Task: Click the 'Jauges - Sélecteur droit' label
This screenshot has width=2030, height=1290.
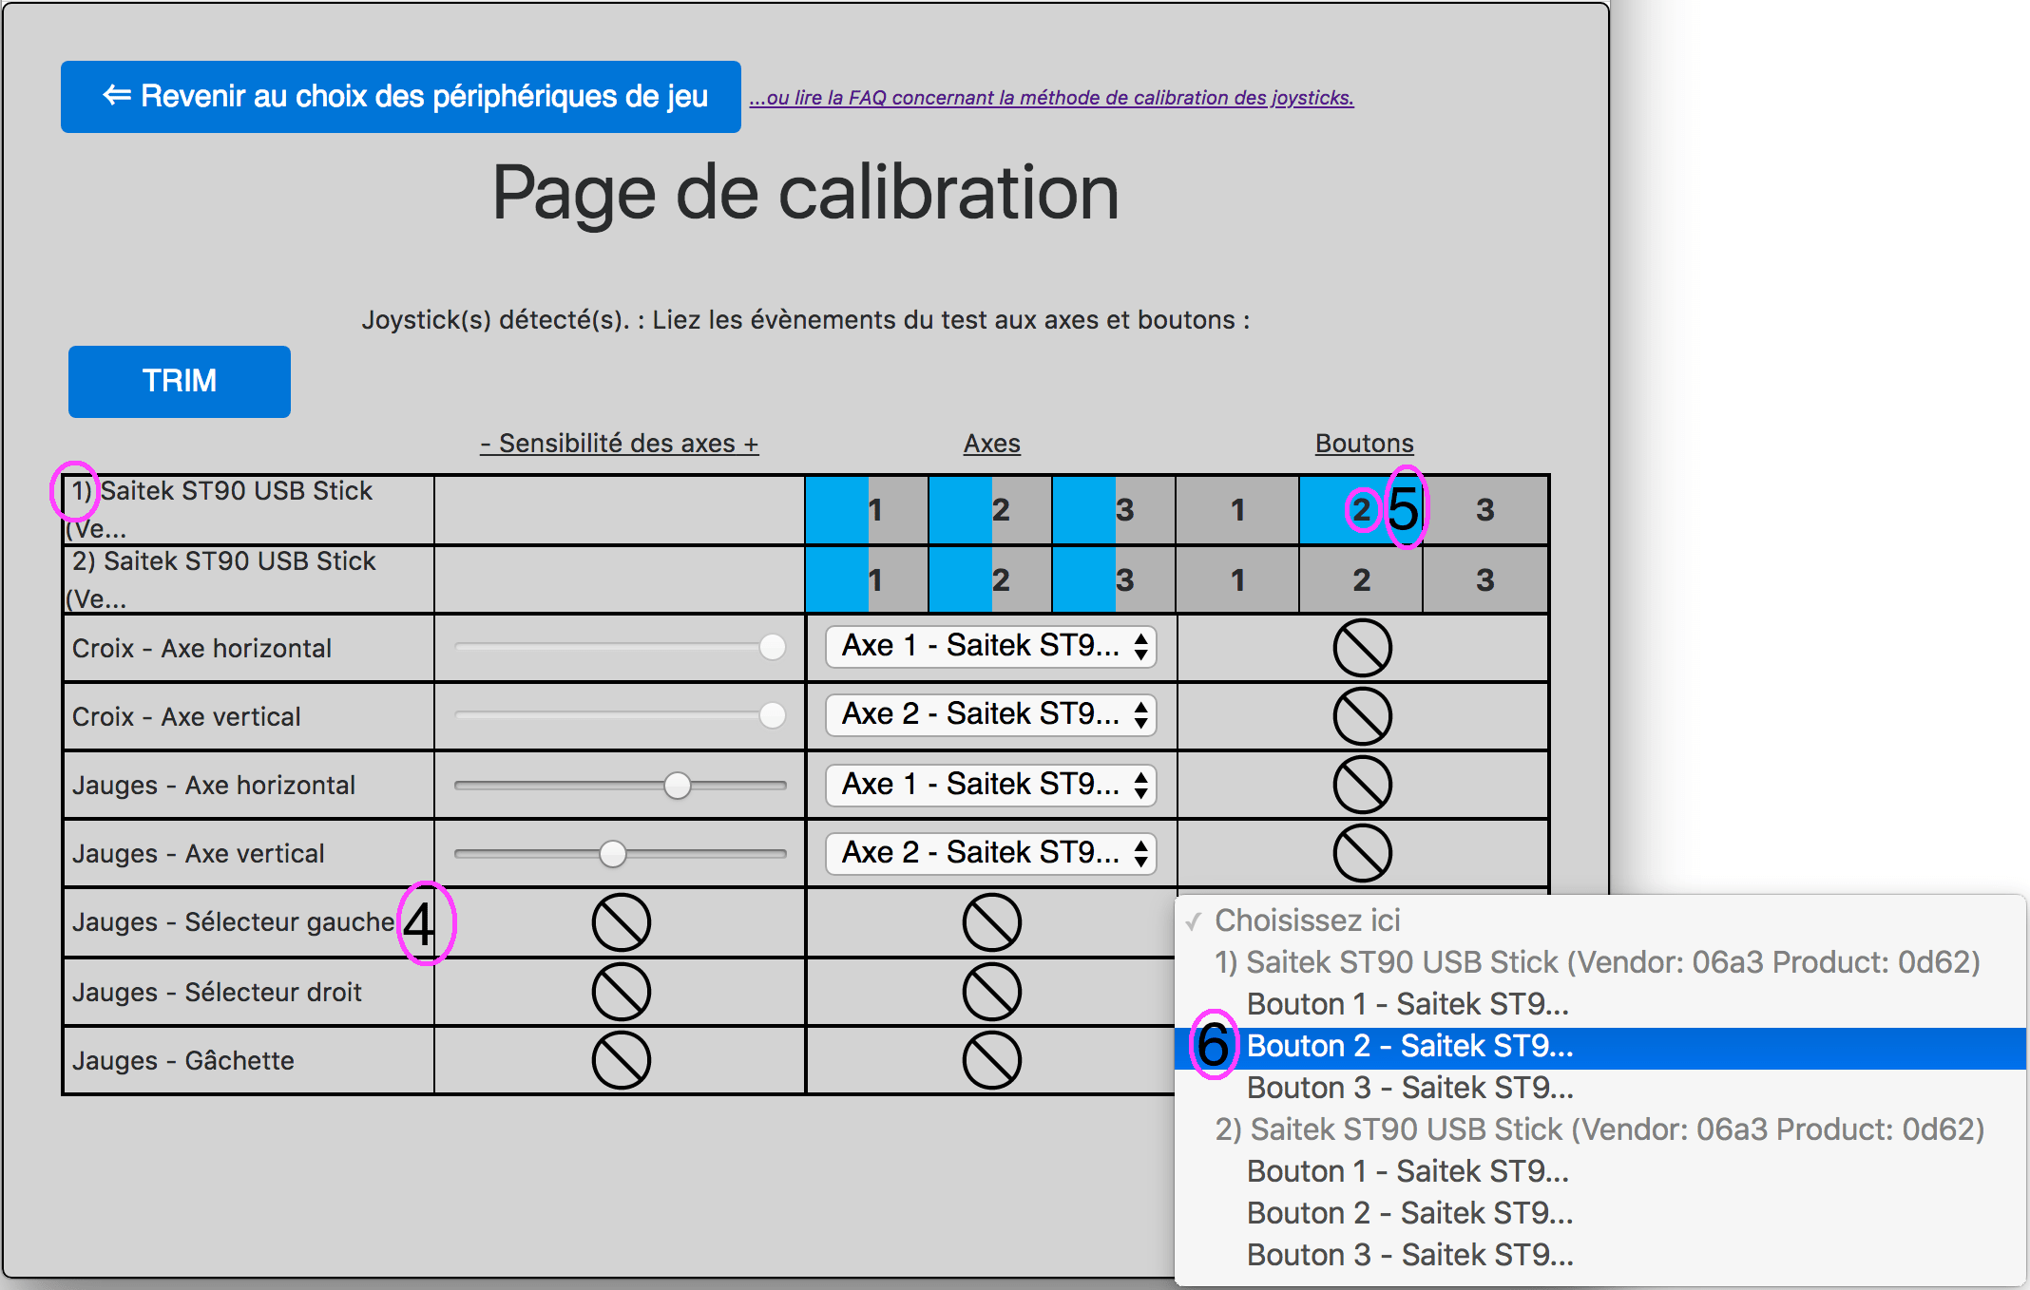Action: 217,993
